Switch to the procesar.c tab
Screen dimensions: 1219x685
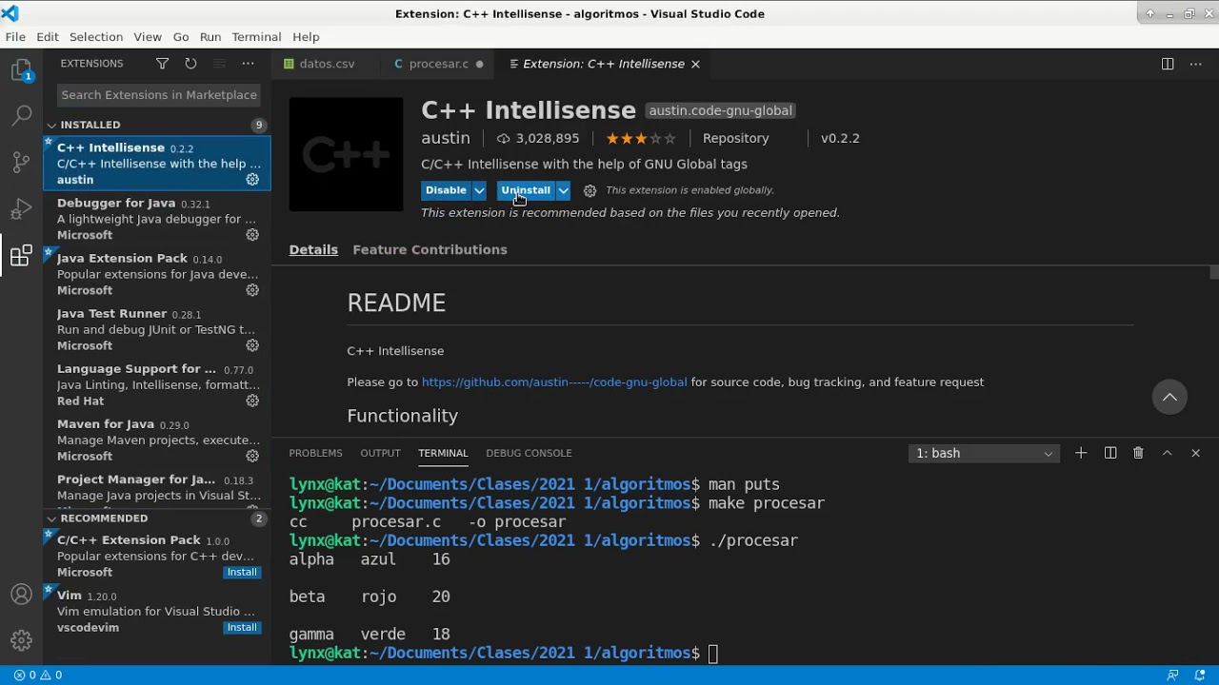click(x=438, y=64)
